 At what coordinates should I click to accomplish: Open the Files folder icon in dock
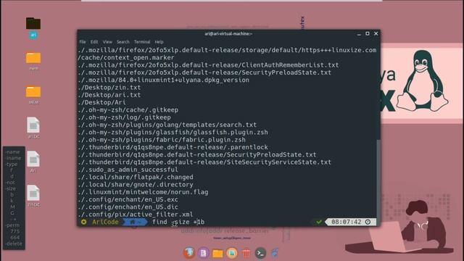217,253
